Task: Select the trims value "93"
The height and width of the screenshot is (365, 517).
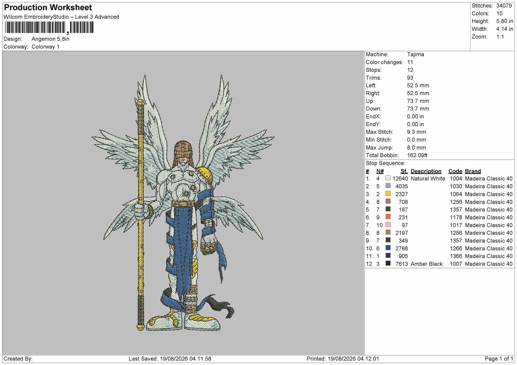Action: tap(410, 78)
